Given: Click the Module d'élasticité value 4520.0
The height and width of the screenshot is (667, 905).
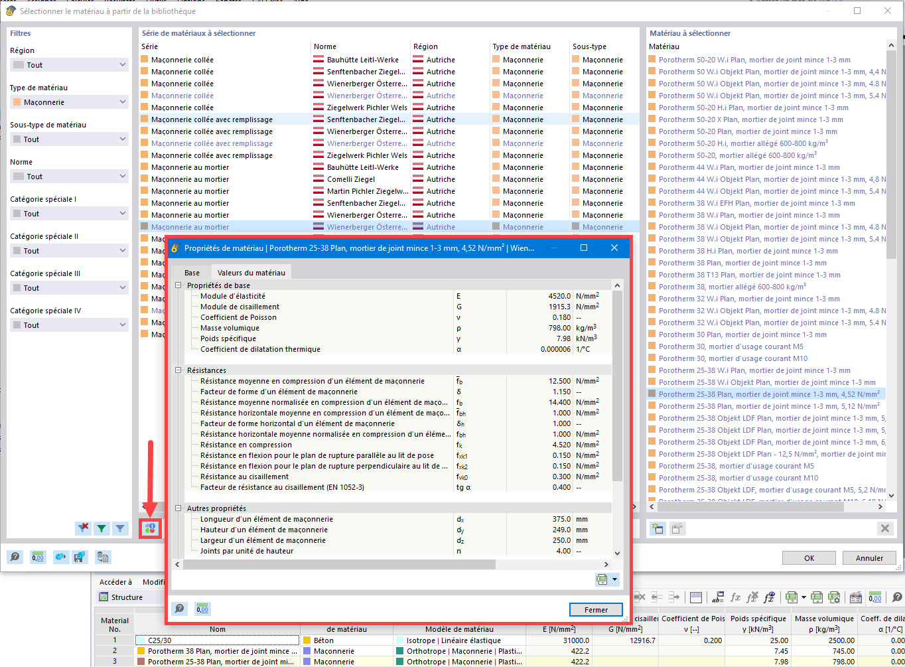Looking at the screenshot, I should click(x=559, y=296).
